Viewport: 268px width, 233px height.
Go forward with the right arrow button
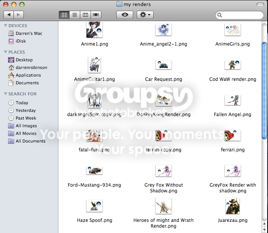(19, 15)
